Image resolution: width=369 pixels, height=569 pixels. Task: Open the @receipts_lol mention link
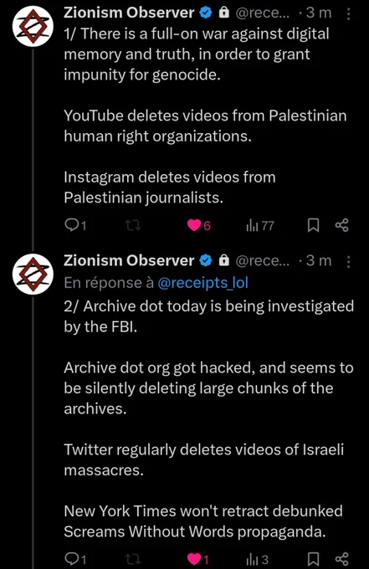coord(202,283)
